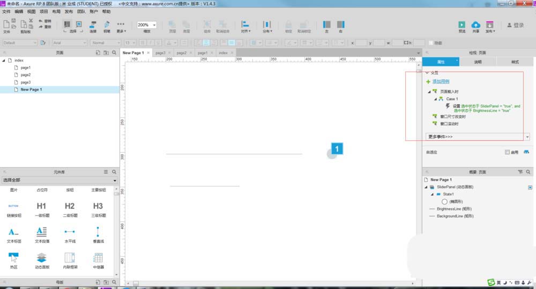The width and height of the screenshot is (536, 289).
Task: Click the redo arrow 重做
Action: click(44, 27)
